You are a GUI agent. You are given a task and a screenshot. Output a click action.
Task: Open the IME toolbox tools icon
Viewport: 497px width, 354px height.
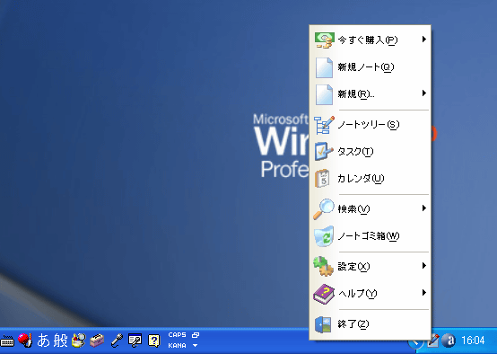pos(97,341)
